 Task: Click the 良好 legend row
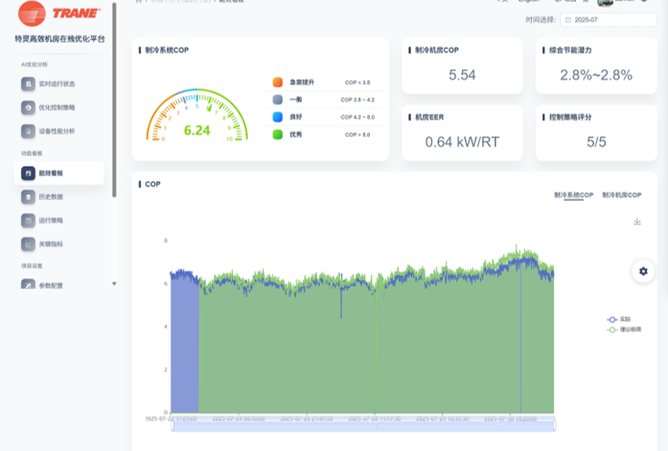point(323,117)
